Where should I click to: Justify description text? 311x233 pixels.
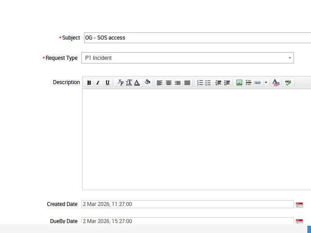coord(187,83)
